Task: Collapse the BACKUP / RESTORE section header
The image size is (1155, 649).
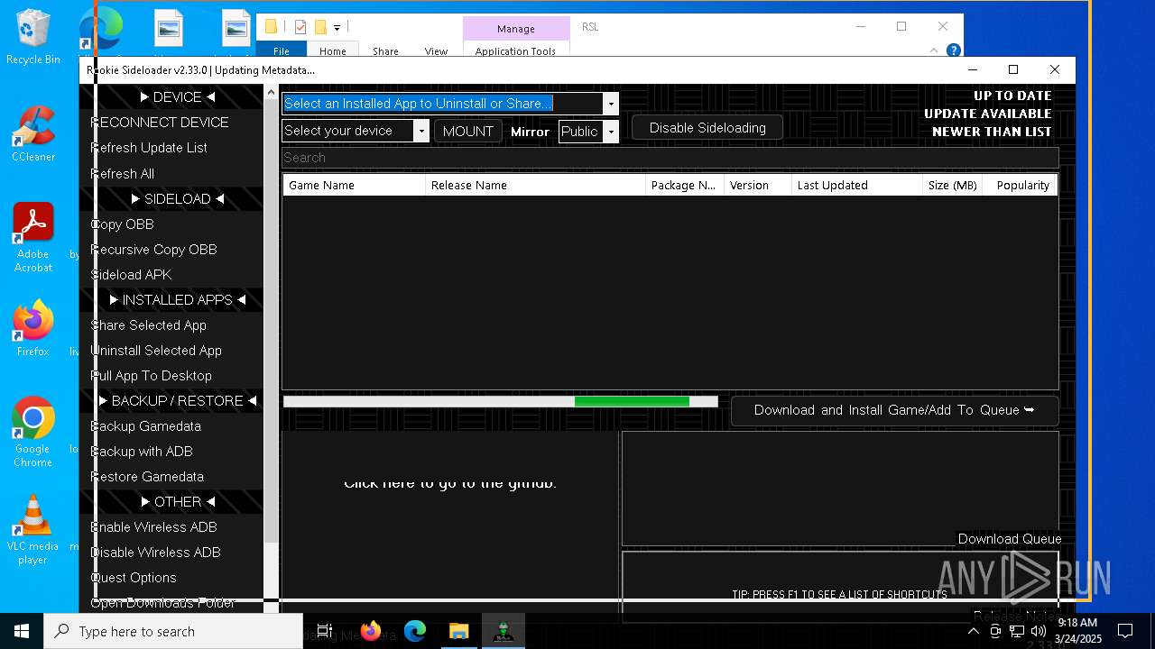Action: (x=178, y=400)
